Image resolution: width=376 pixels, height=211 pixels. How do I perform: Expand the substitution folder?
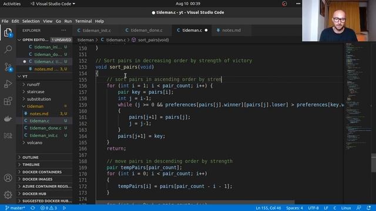click(39, 99)
